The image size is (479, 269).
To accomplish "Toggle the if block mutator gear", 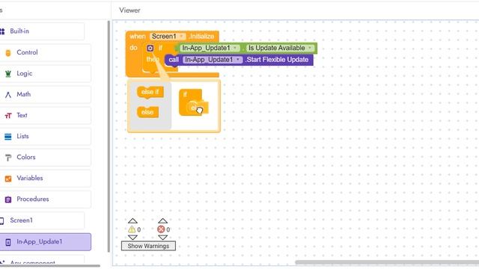I will pyautogui.click(x=150, y=48).
